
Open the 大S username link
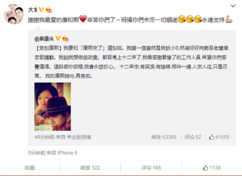pyautogui.click(x=32, y=10)
